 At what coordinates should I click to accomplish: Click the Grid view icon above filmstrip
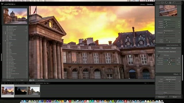pos(7,83)
